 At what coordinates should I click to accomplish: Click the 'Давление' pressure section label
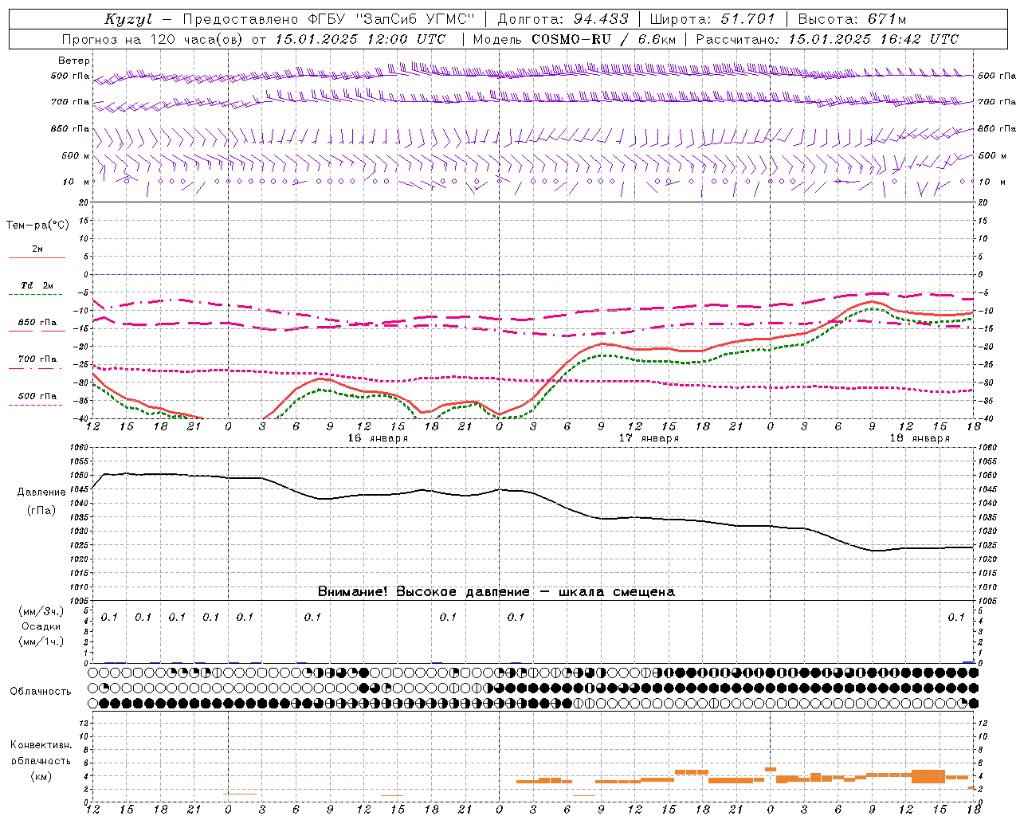41,492
